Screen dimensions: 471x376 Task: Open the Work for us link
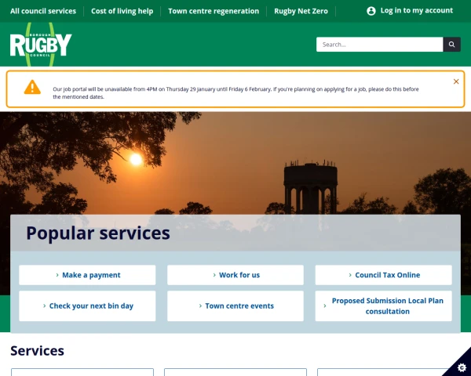(x=235, y=275)
